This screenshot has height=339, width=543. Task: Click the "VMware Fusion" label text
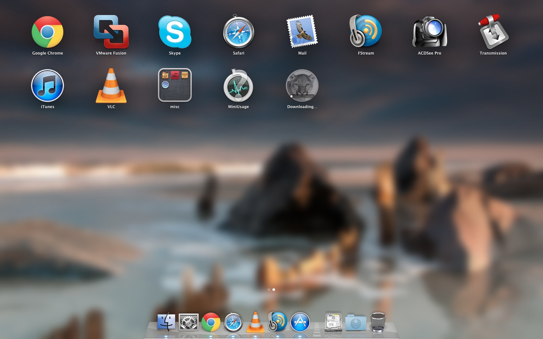coord(111,53)
